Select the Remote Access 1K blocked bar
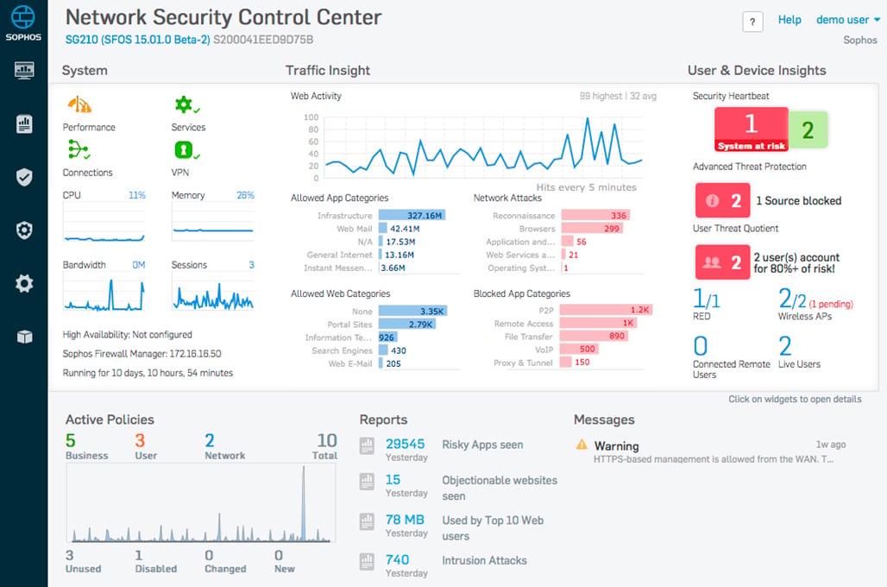The width and height of the screenshot is (887, 587). pyautogui.click(x=599, y=323)
